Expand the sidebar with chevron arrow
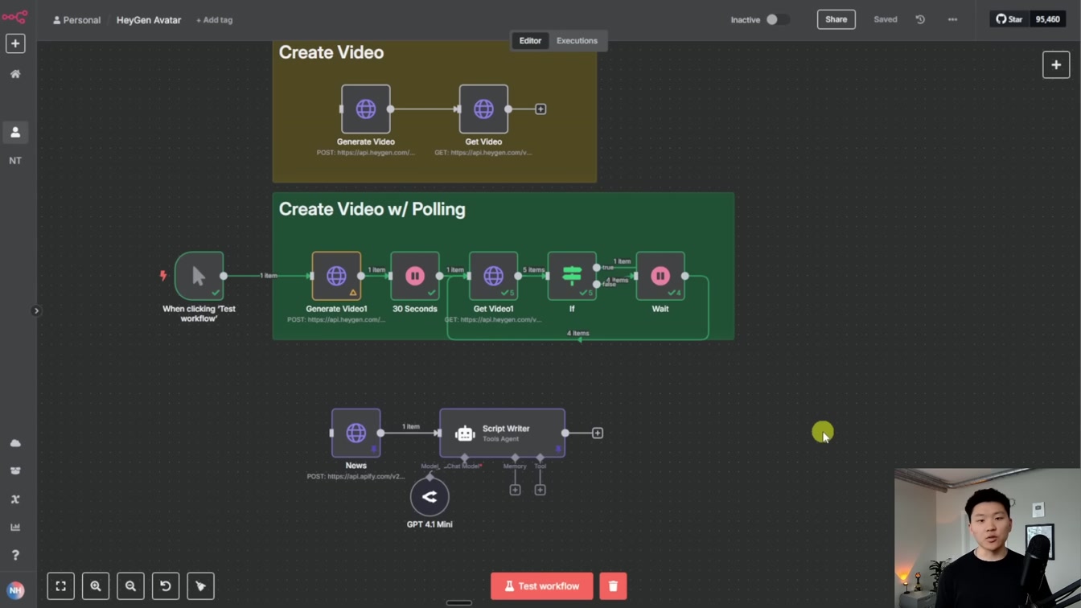Image resolution: width=1081 pixels, height=608 pixels. point(36,310)
